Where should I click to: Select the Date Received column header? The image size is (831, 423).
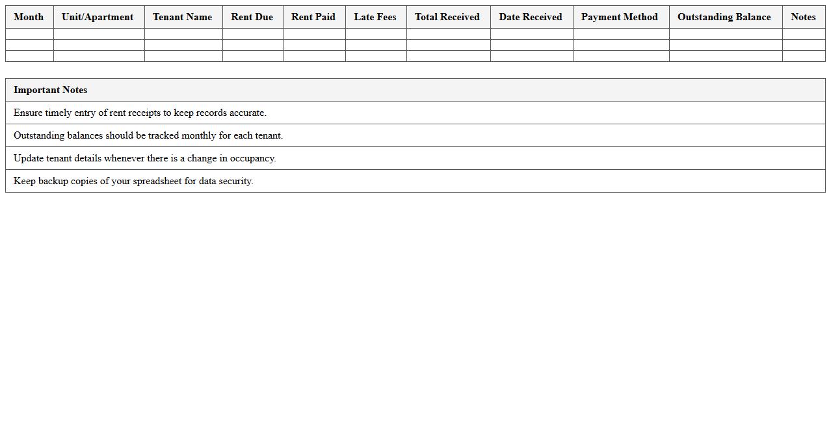(531, 17)
